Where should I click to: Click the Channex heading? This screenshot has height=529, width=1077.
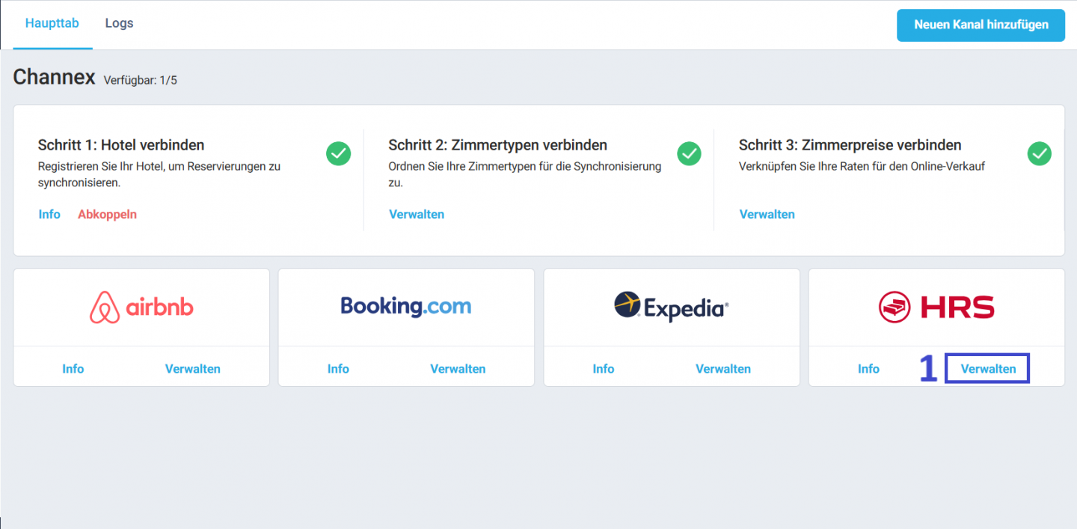click(54, 76)
